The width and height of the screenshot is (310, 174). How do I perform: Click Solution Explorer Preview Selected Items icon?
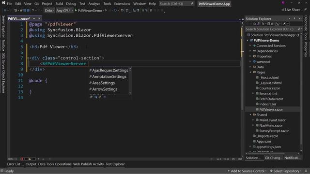(288, 24)
